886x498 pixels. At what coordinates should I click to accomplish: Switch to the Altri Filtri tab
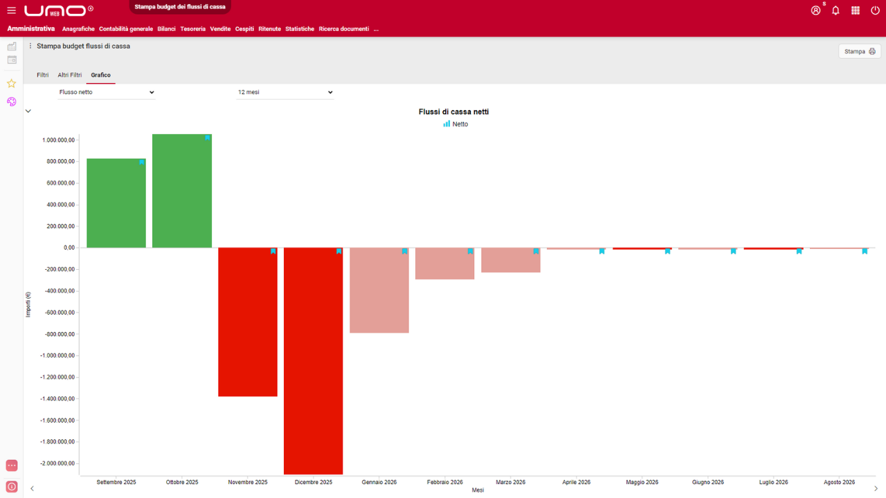[69, 75]
